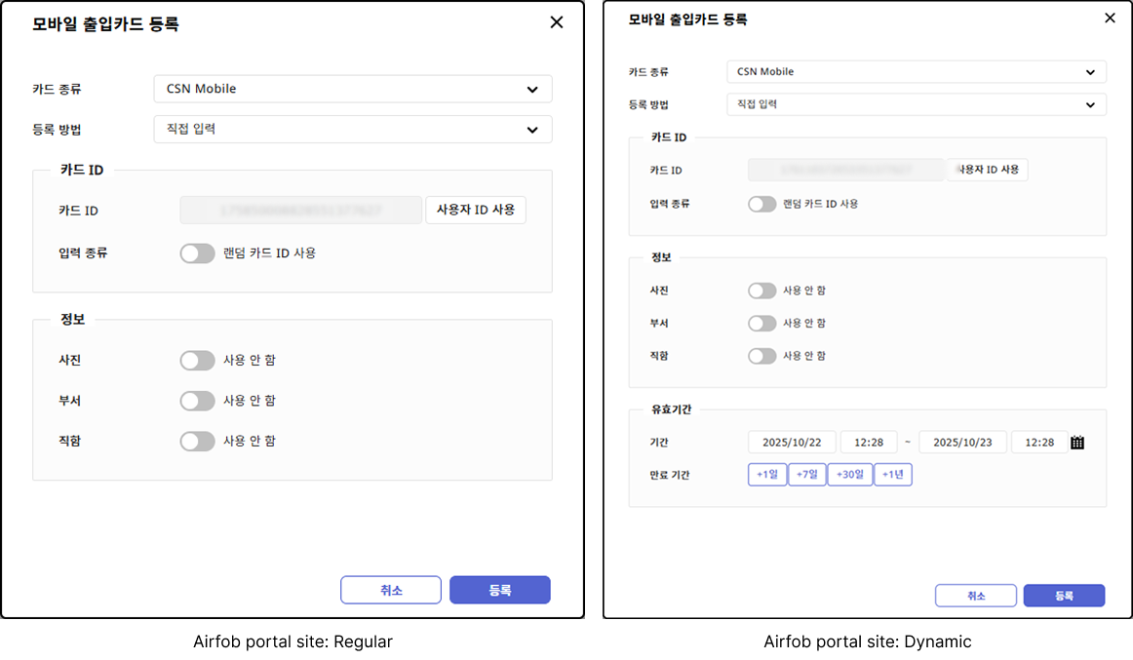
Task: Click 취소 in the right dialog
Action: (x=975, y=596)
